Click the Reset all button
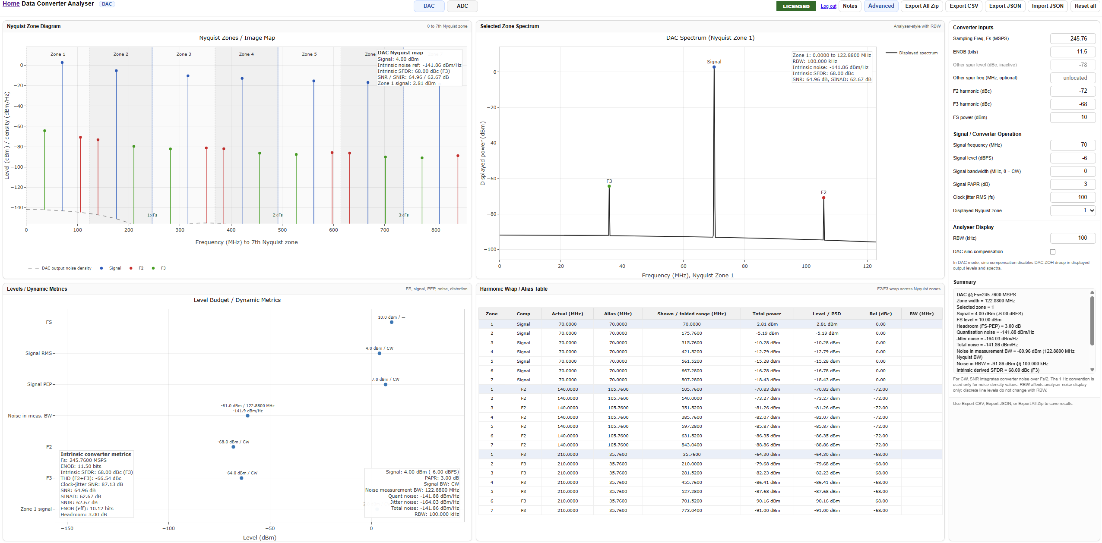Viewport: 1102px width, 543px height. pyautogui.click(x=1085, y=6)
